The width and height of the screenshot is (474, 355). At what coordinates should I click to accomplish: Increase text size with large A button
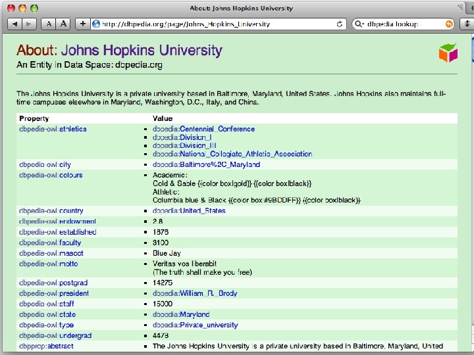(63, 23)
